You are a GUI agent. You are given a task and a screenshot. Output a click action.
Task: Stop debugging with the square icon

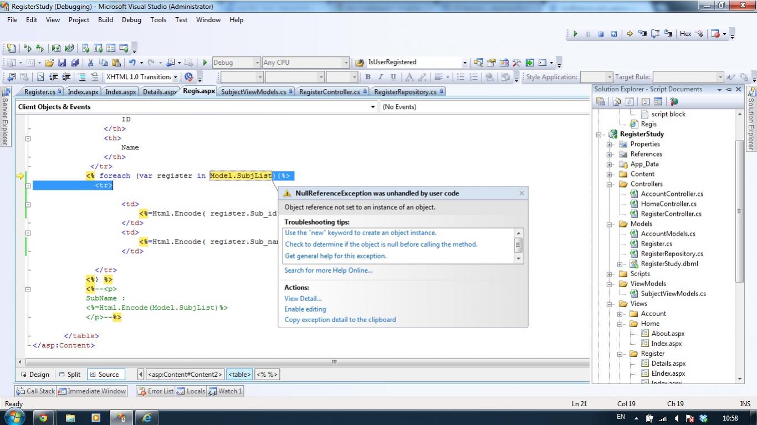(601, 34)
